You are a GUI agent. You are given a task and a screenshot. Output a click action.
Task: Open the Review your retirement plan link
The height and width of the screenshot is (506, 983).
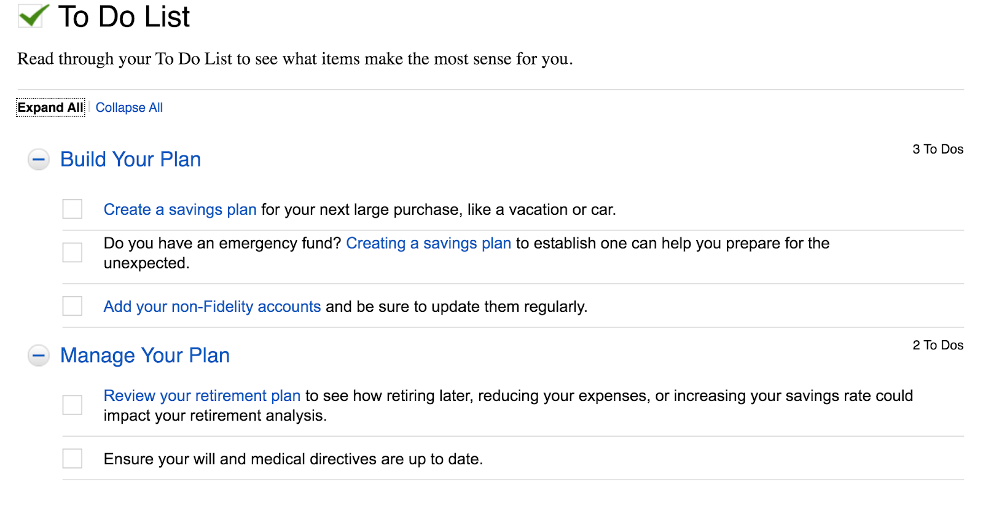(202, 396)
